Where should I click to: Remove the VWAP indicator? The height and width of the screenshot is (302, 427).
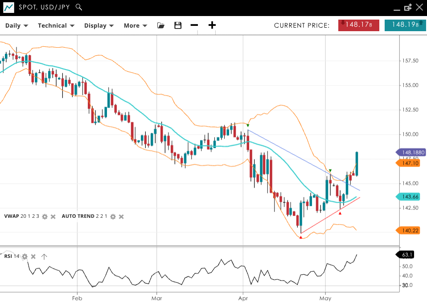click(53, 216)
